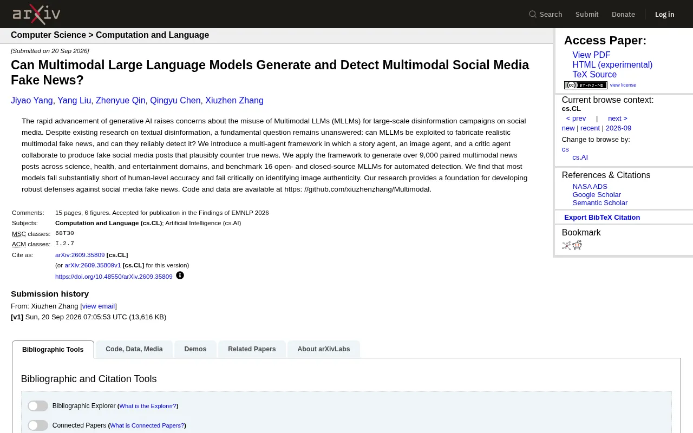Open the doi.org 10.48550 link
Screen dimensions: 693x433
[114, 277]
